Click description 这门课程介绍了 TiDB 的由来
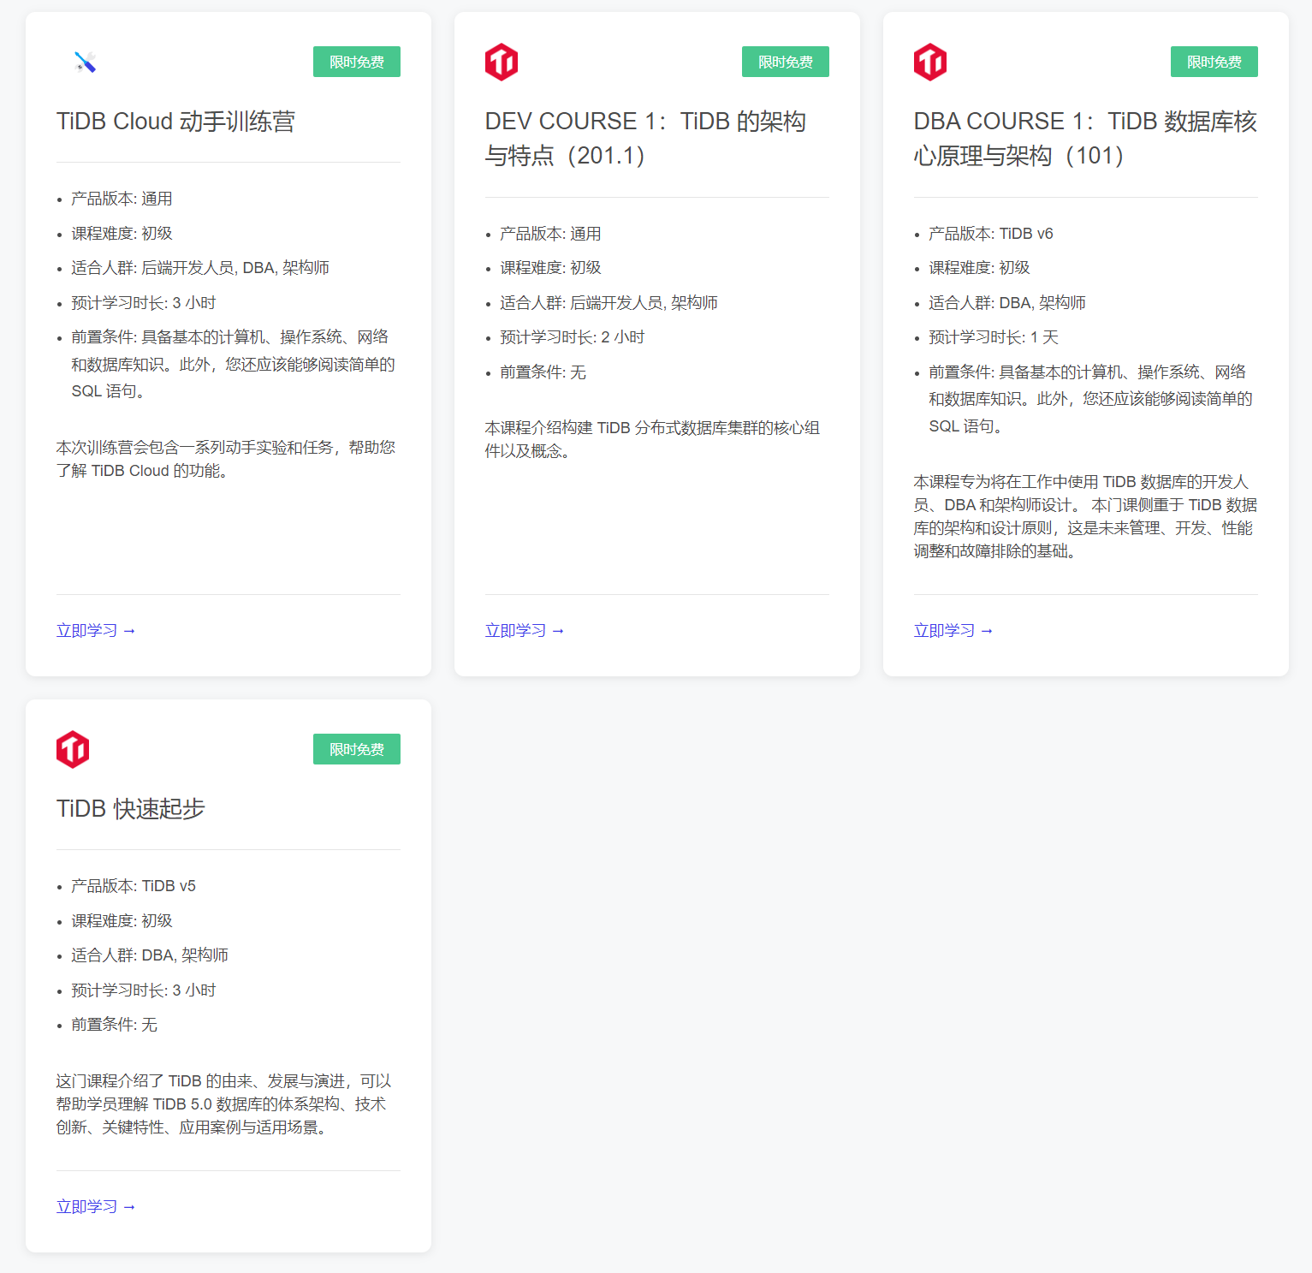Image resolution: width=1312 pixels, height=1273 pixels. point(224,1104)
